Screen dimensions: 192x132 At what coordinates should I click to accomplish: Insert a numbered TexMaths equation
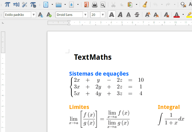16,5
